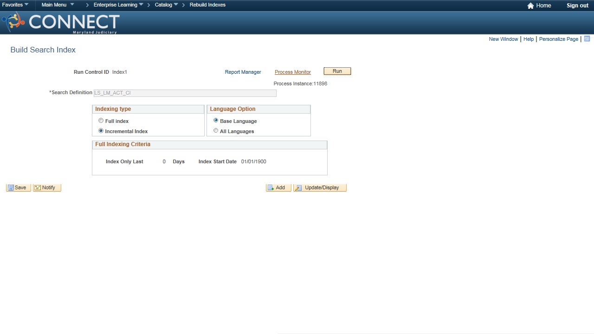Click the Full Indexing Criteria header
The width and height of the screenshot is (594, 334).
click(x=210, y=145)
